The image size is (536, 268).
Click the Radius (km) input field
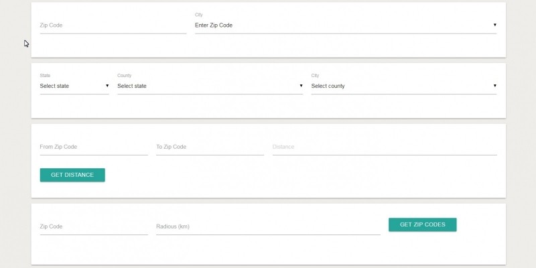tap(268, 226)
